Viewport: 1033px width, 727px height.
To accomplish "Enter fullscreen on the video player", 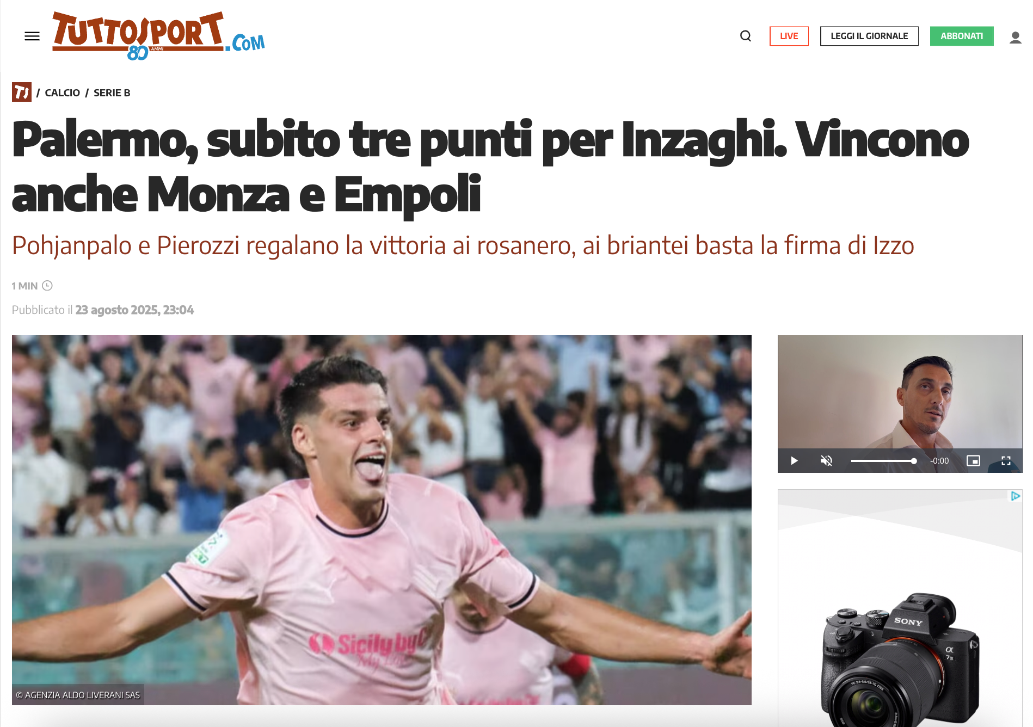I will click(x=1006, y=461).
